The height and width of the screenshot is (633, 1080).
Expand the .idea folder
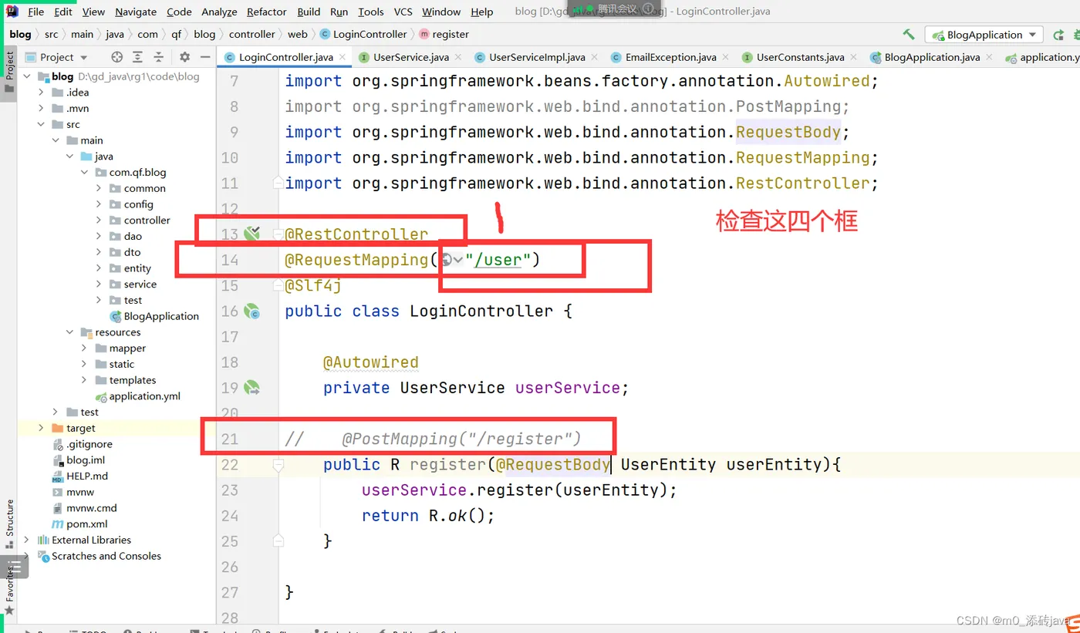click(42, 93)
